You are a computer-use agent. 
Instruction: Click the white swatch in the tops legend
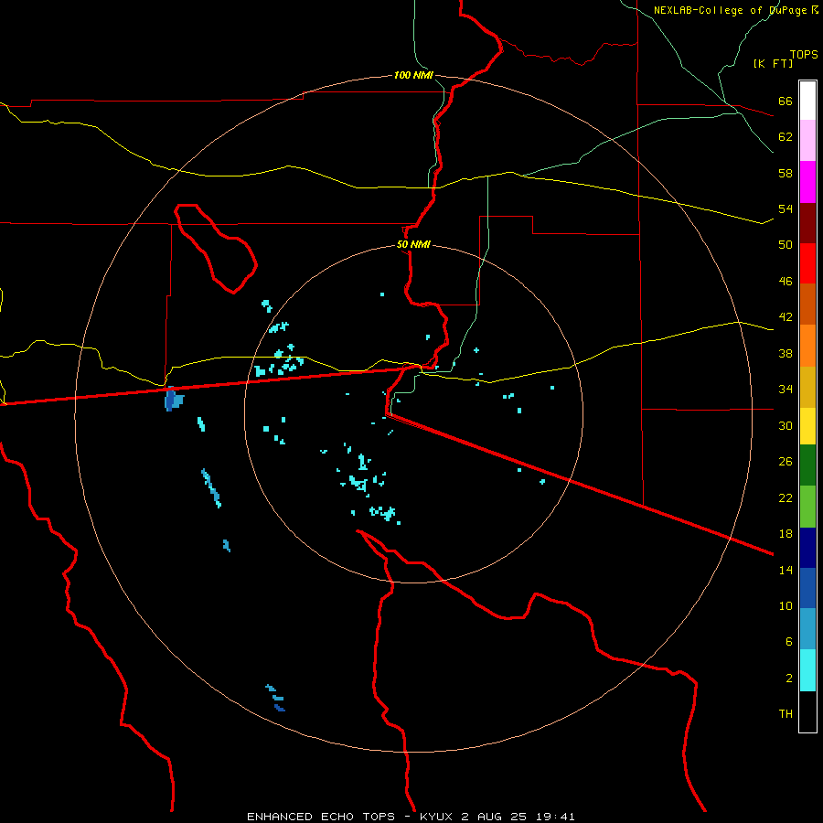point(807,101)
